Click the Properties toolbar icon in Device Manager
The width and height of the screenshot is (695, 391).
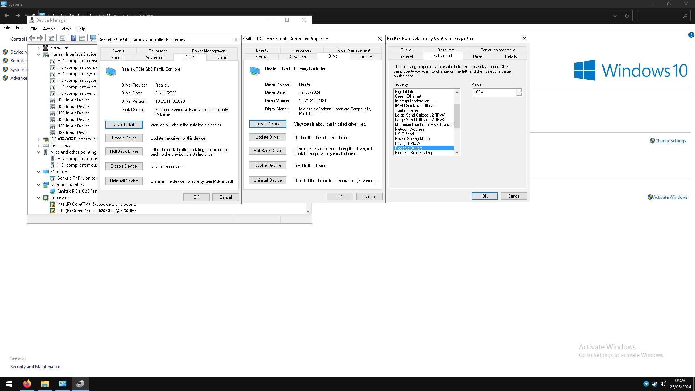tap(63, 38)
